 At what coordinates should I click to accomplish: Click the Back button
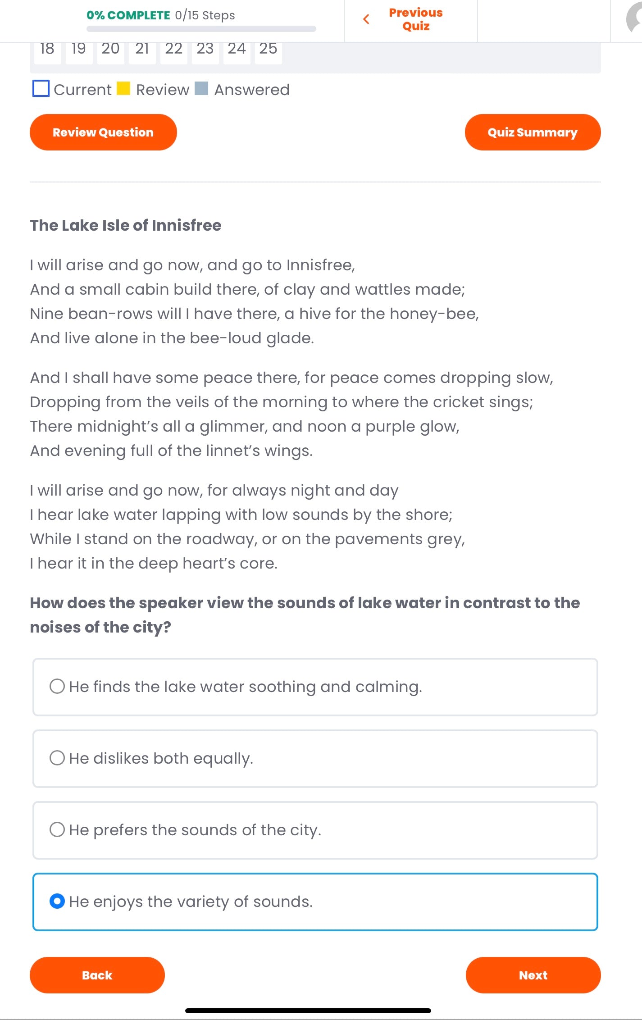coord(97,975)
